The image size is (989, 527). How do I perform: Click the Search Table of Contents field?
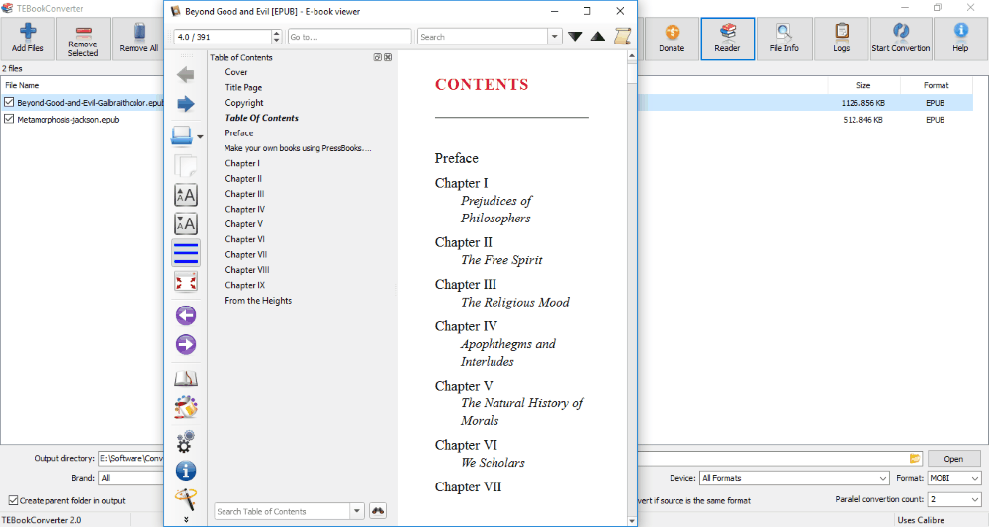point(283,511)
